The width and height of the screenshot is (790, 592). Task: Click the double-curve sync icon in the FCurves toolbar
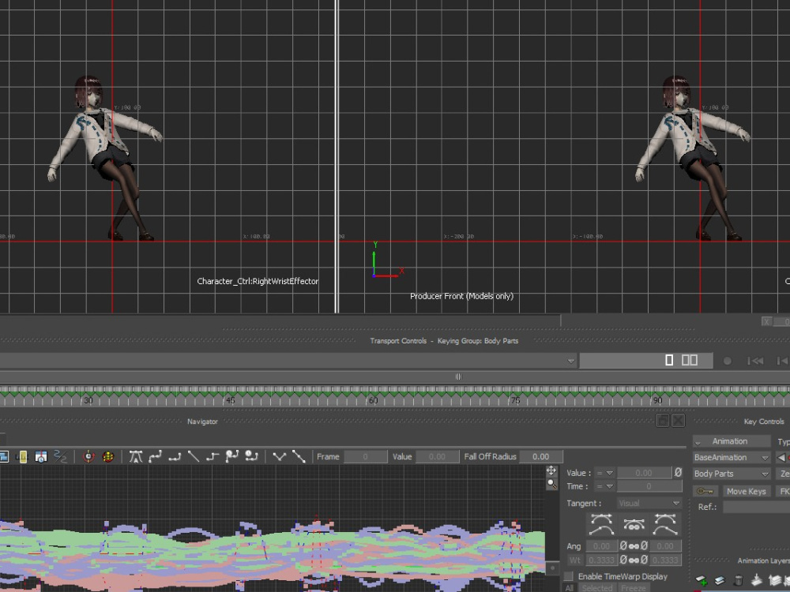[61, 456]
